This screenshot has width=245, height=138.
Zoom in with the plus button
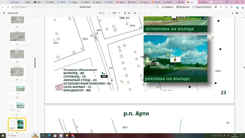119,13
